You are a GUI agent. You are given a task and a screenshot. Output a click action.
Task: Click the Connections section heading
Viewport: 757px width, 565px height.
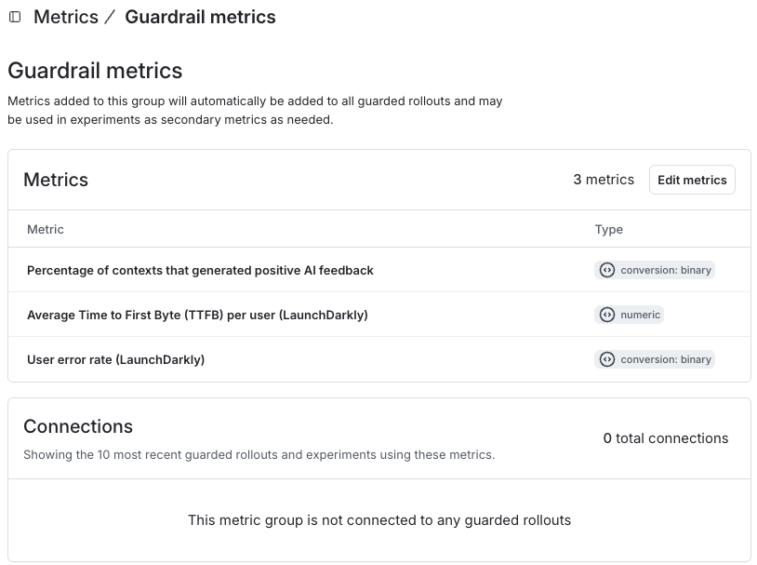tap(78, 426)
